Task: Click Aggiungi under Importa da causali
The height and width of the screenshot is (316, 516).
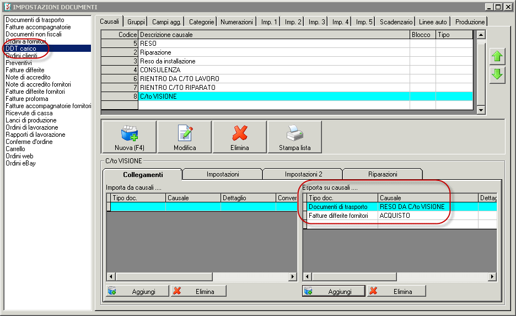Action: [x=137, y=291]
